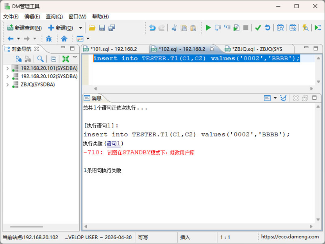Click the lightning magnifier explain-plan icon

[305, 28]
